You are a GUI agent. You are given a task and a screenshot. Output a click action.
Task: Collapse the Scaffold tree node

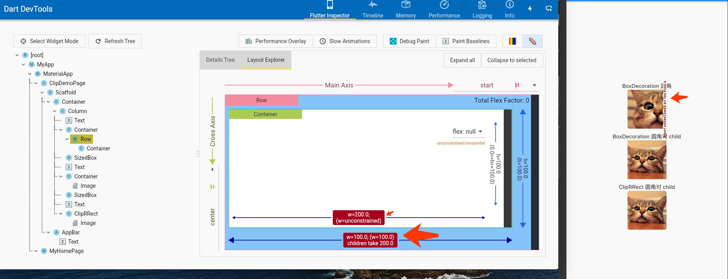[x=42, y=92]
